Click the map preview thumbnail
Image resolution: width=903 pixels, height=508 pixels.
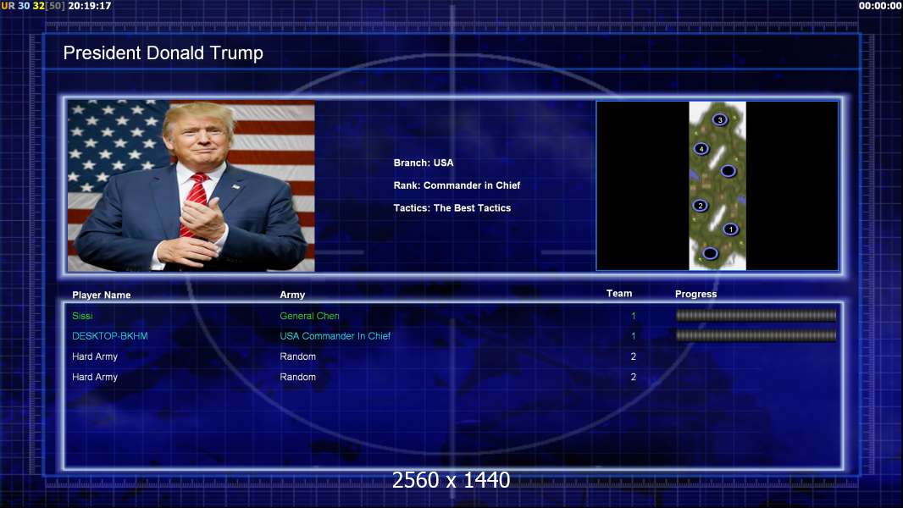717,185
